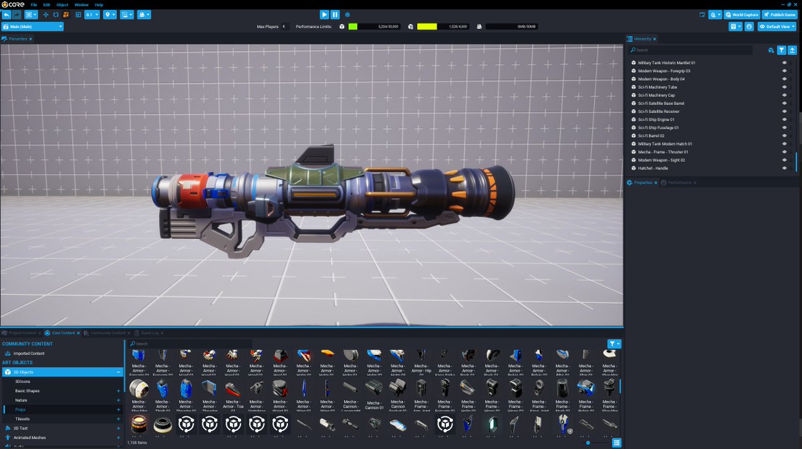
Task: Toggle the grid snap icon
Action: [78, 14]
